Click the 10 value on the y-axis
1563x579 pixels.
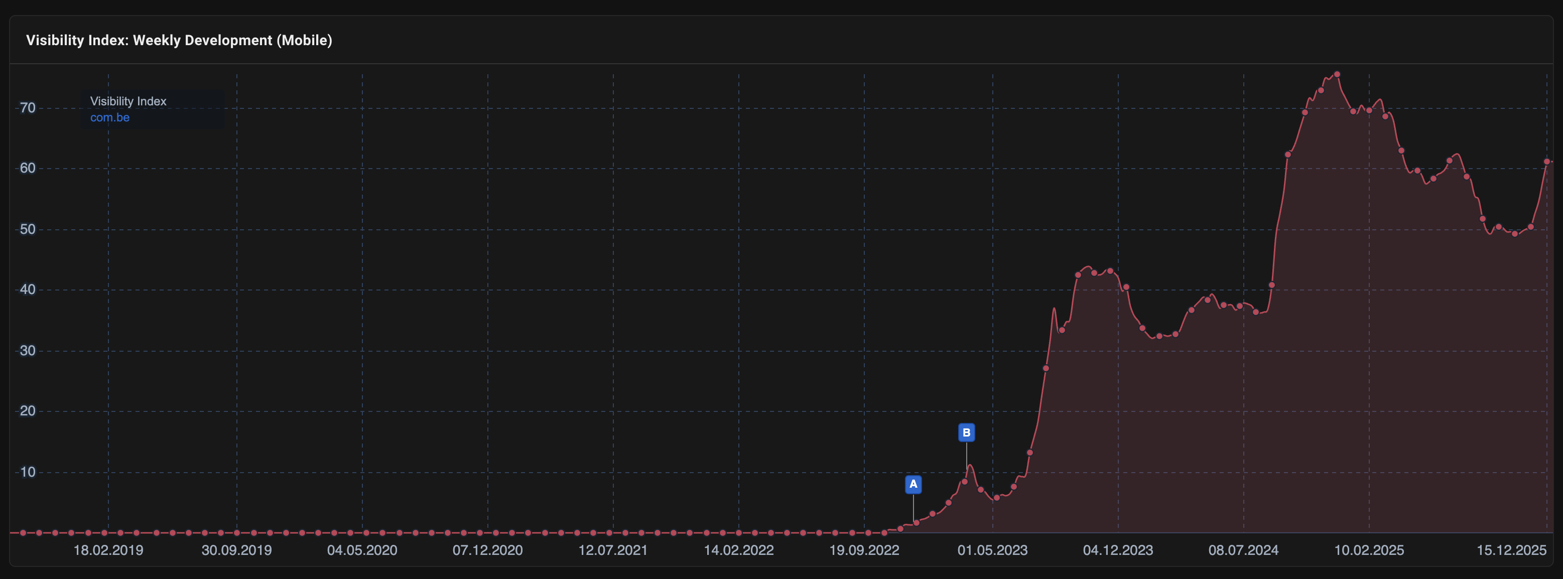point(28,472)
